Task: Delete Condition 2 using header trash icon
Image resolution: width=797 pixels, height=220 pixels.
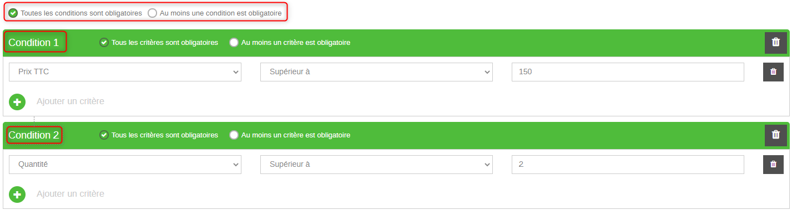Action: pos(775,135)
